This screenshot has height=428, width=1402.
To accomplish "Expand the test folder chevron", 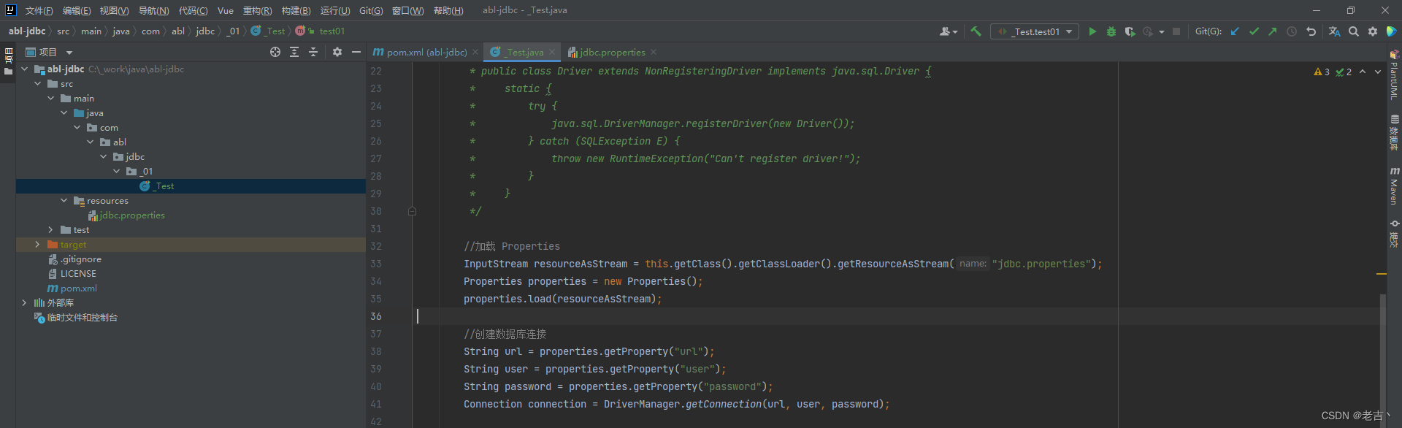I will point(51,230).
